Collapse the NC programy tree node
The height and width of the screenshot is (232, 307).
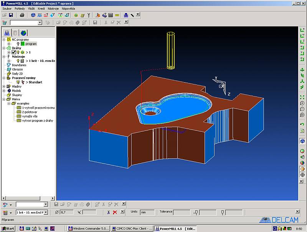(x=4, y=40)
